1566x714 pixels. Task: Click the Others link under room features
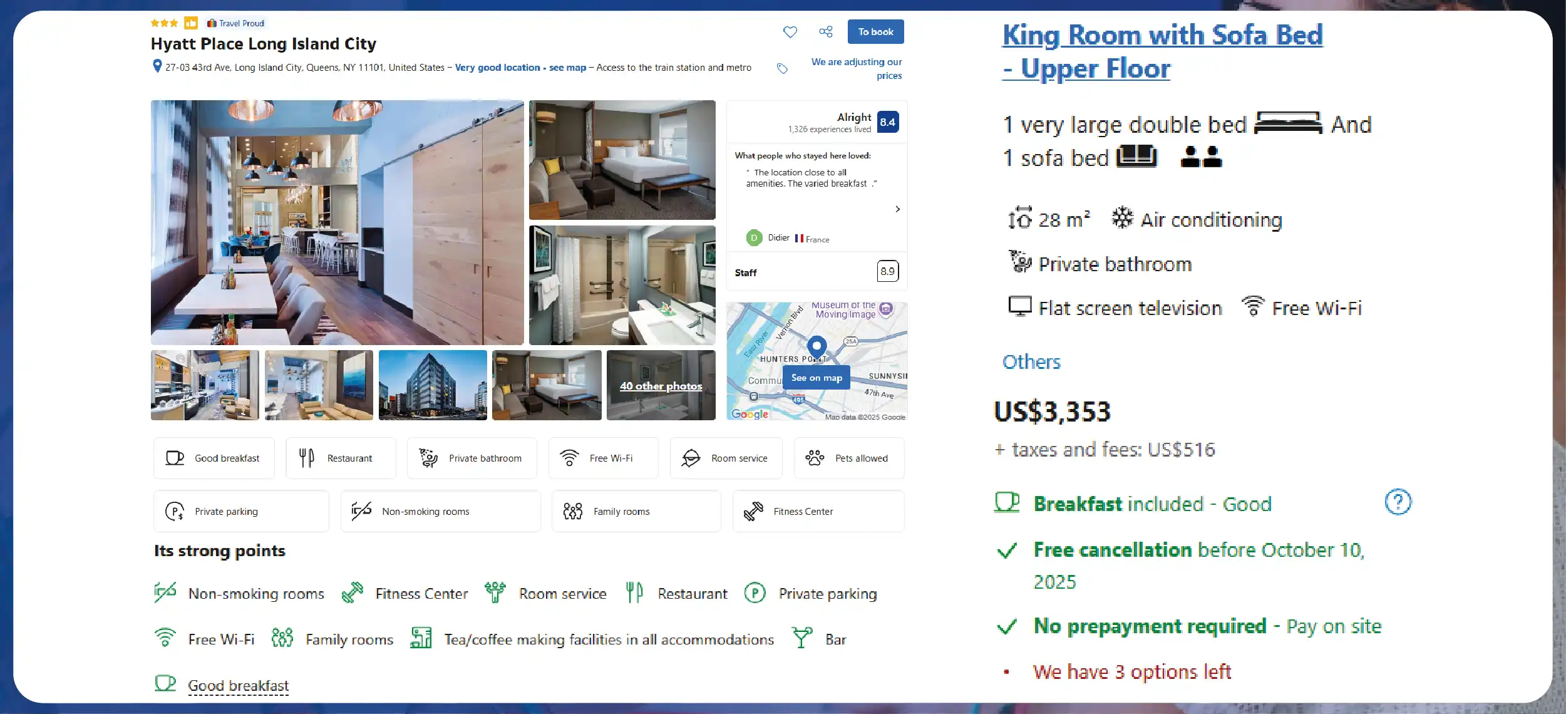pos(1031,362)
